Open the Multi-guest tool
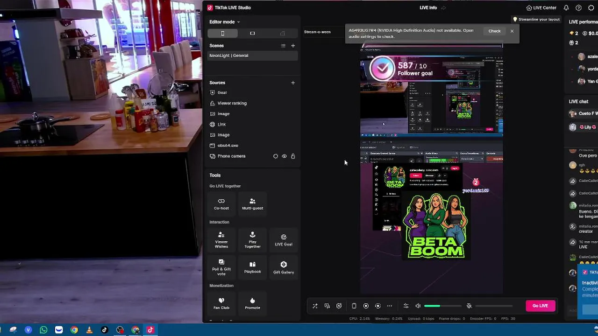 [x=252, y=203]
